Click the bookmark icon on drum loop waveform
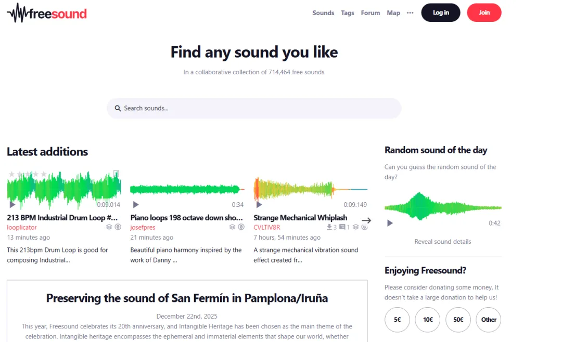The width and height of the screenshot is (562, 342). pyautogui.click(x=116, y=173)
